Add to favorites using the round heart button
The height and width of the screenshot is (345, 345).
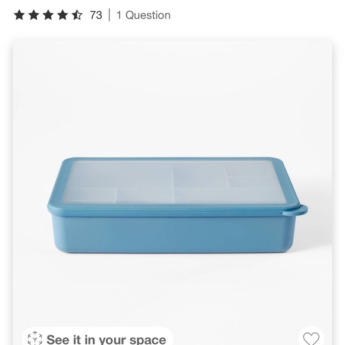[311, 337]
